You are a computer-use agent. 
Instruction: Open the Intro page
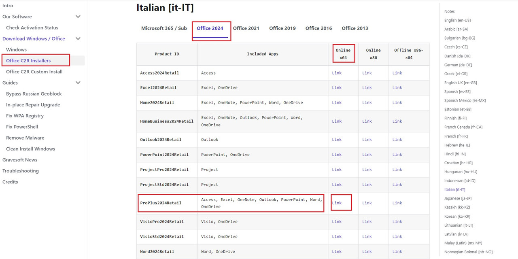coord(8,6)
